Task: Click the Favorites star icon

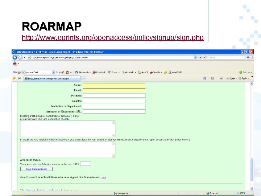Action: 14,78
